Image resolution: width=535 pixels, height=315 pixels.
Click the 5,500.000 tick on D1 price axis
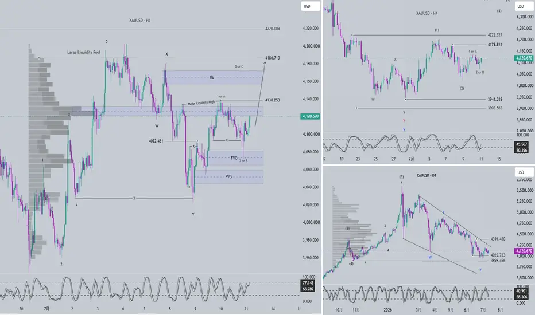coord(525,190)
